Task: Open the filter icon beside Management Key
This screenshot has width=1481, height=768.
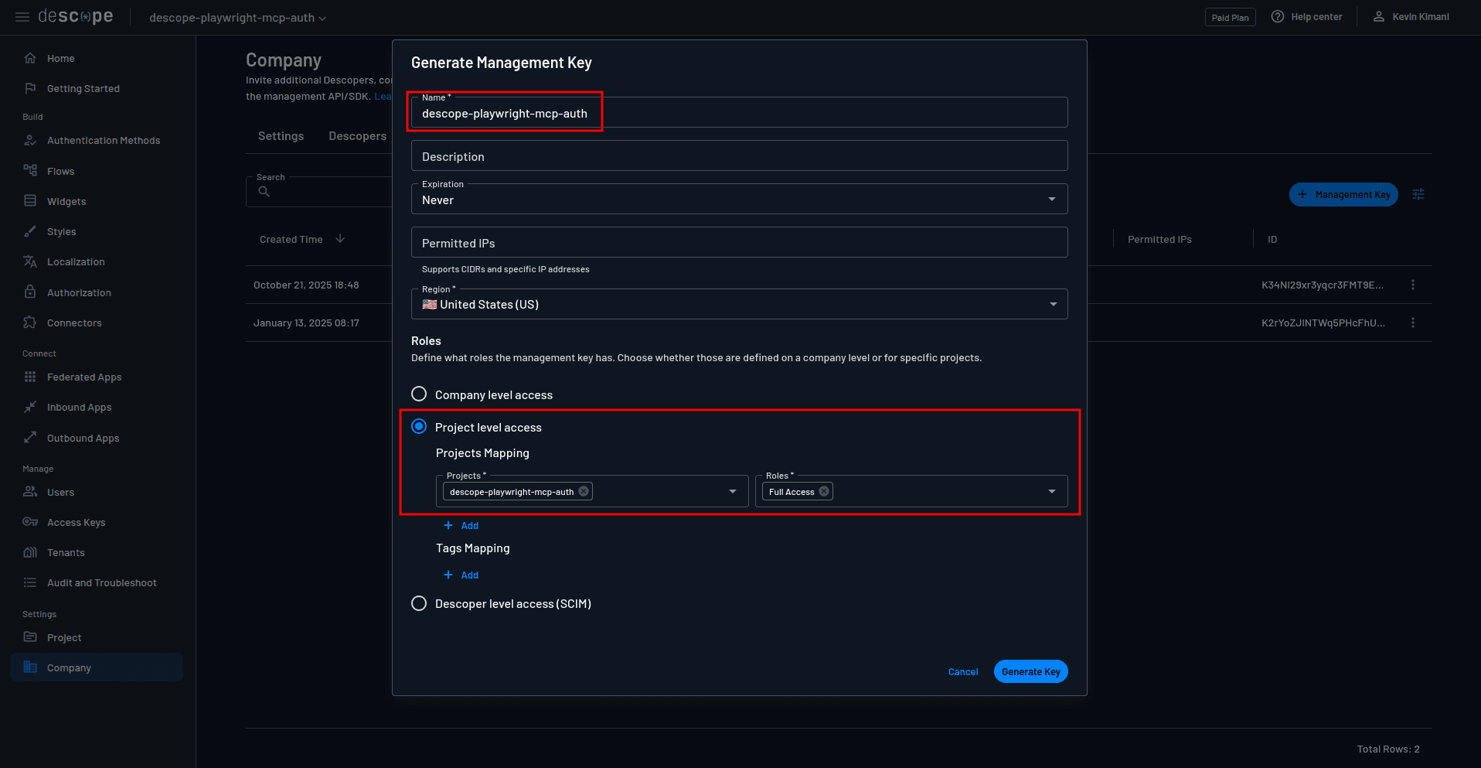Action: click(x=1419, y=194)
